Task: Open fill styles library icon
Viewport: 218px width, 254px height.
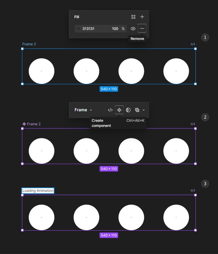Action: (133, 17)
